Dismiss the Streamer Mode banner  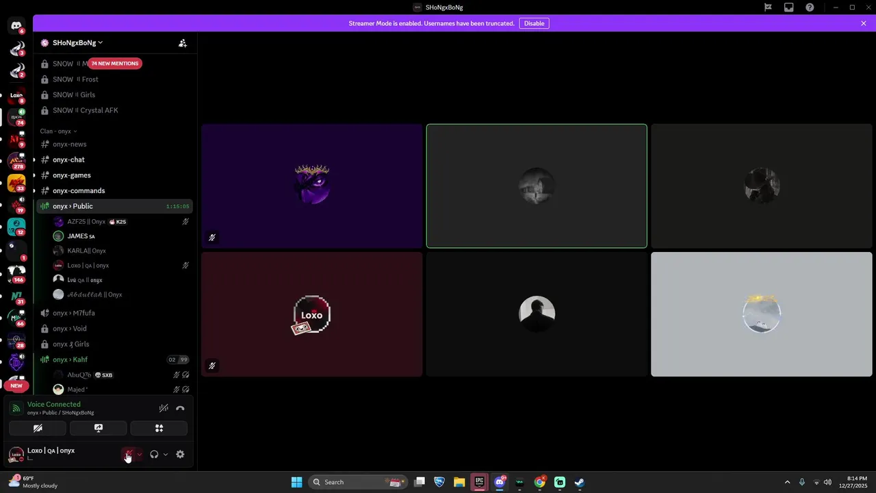(864, 23)
